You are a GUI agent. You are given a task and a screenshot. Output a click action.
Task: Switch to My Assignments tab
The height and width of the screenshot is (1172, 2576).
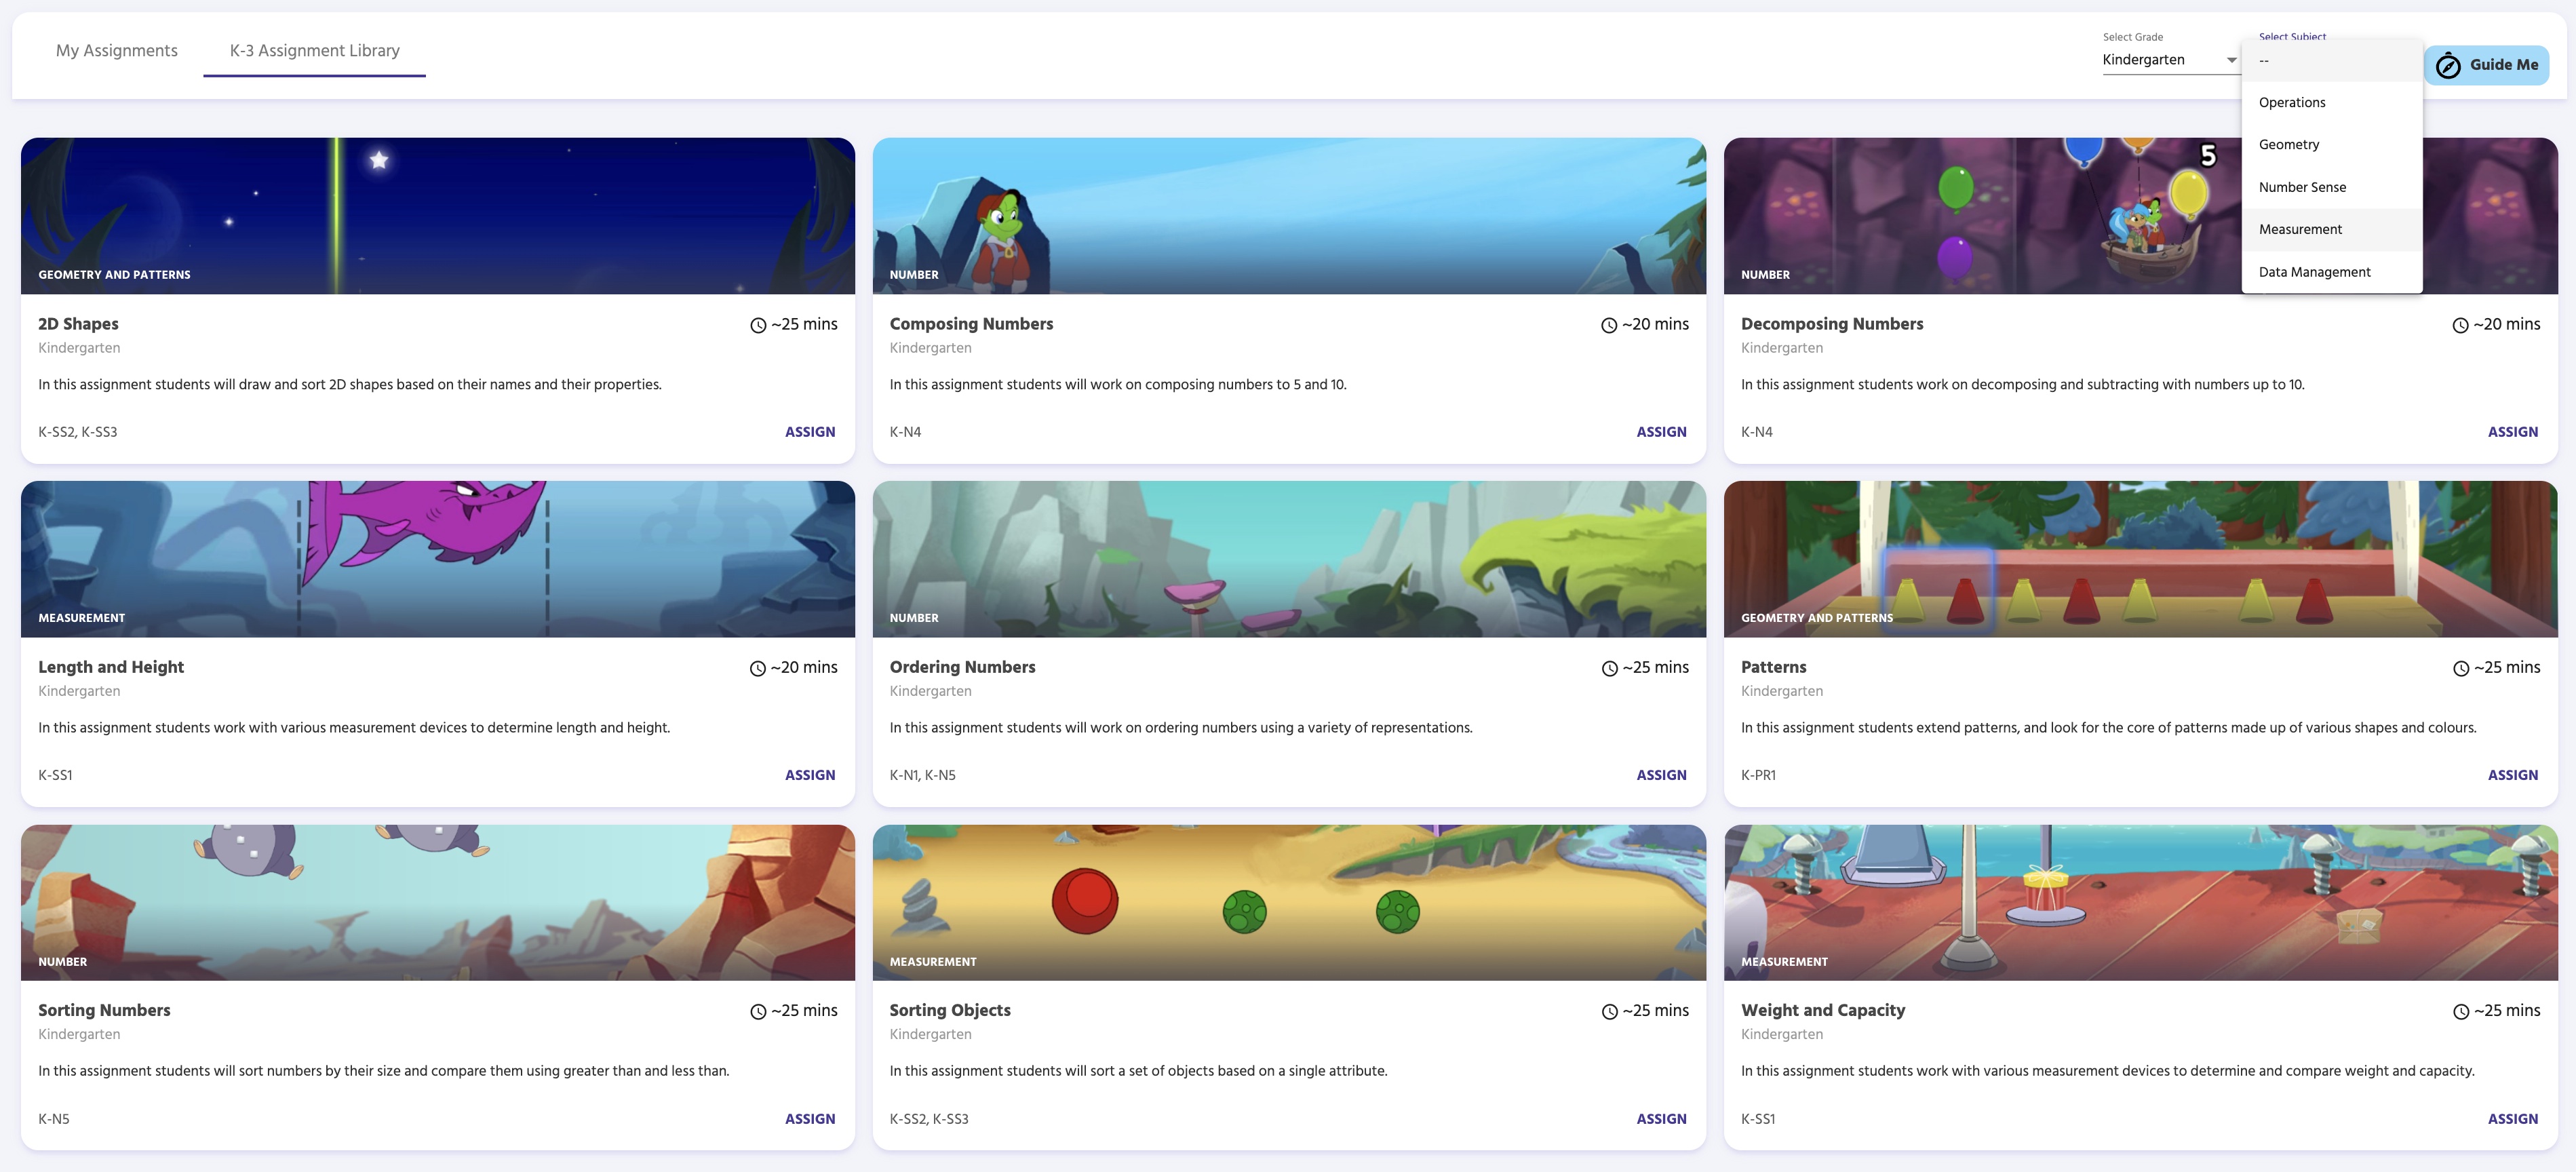(x=117, y=51)
